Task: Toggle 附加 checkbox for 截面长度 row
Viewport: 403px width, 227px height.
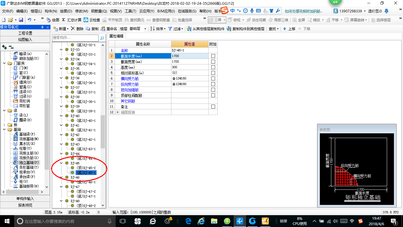Action: pos(213,56)
